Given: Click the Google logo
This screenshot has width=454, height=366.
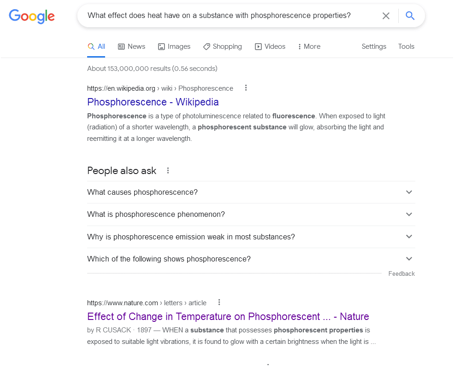Looking at the screenshot, I should [x=32, y=16].
